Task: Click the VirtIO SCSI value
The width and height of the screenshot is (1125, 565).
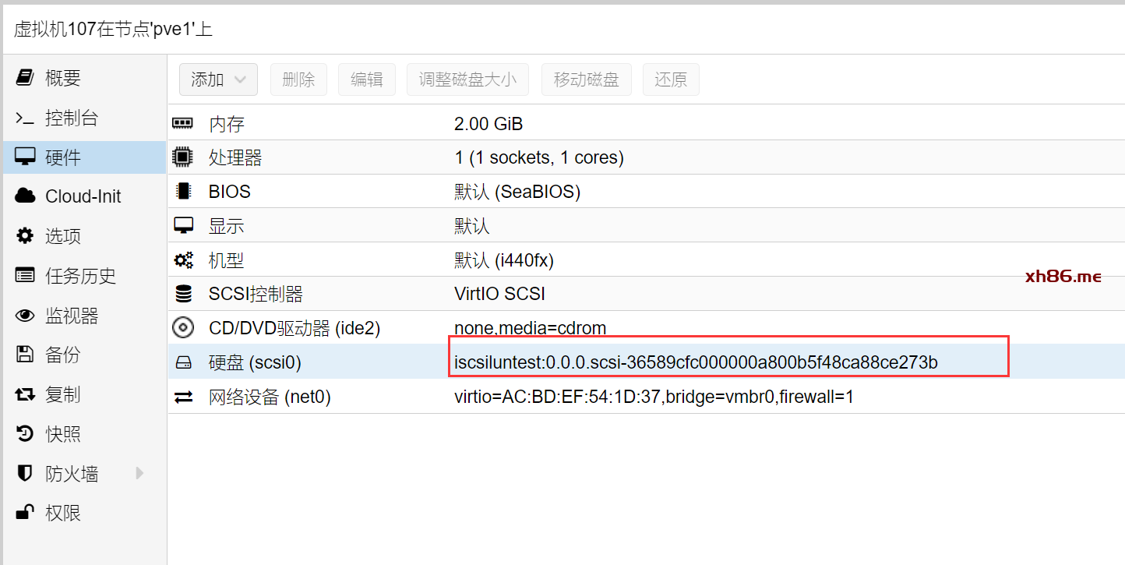Action: point(499,295)
